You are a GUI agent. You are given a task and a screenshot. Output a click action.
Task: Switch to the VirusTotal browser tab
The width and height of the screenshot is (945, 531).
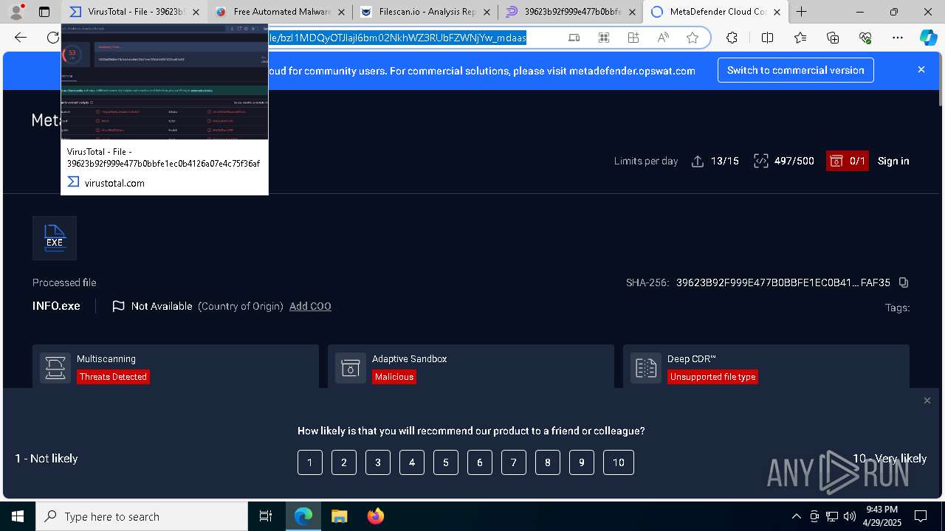pos(133,12)
